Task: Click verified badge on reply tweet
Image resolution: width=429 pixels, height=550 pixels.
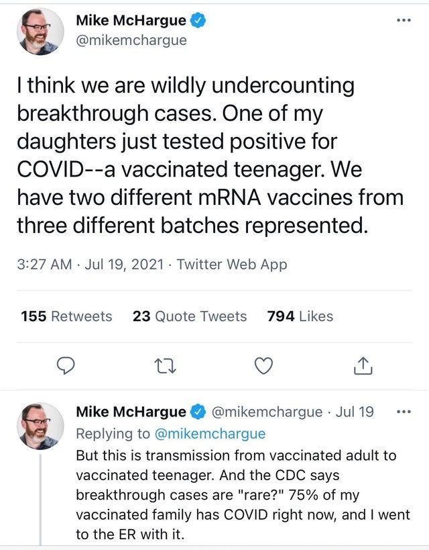Action: [198, 412]
